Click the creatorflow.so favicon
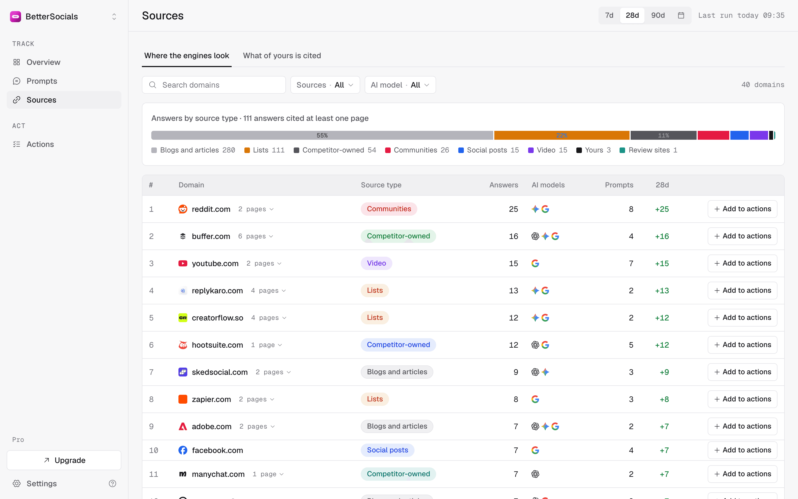 (183, 318)
